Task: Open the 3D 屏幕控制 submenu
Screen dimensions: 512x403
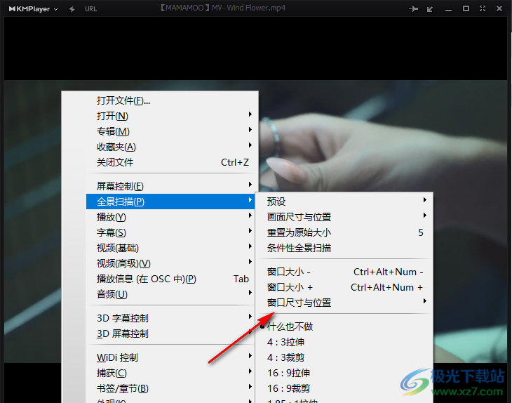Action: point(172,333)
